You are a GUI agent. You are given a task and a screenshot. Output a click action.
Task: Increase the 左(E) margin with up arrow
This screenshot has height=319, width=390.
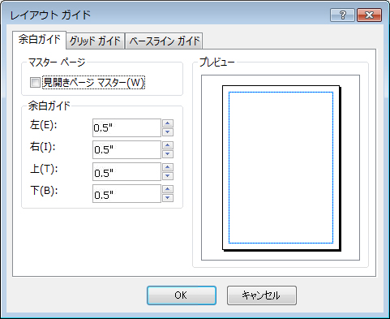click(168, 123)
